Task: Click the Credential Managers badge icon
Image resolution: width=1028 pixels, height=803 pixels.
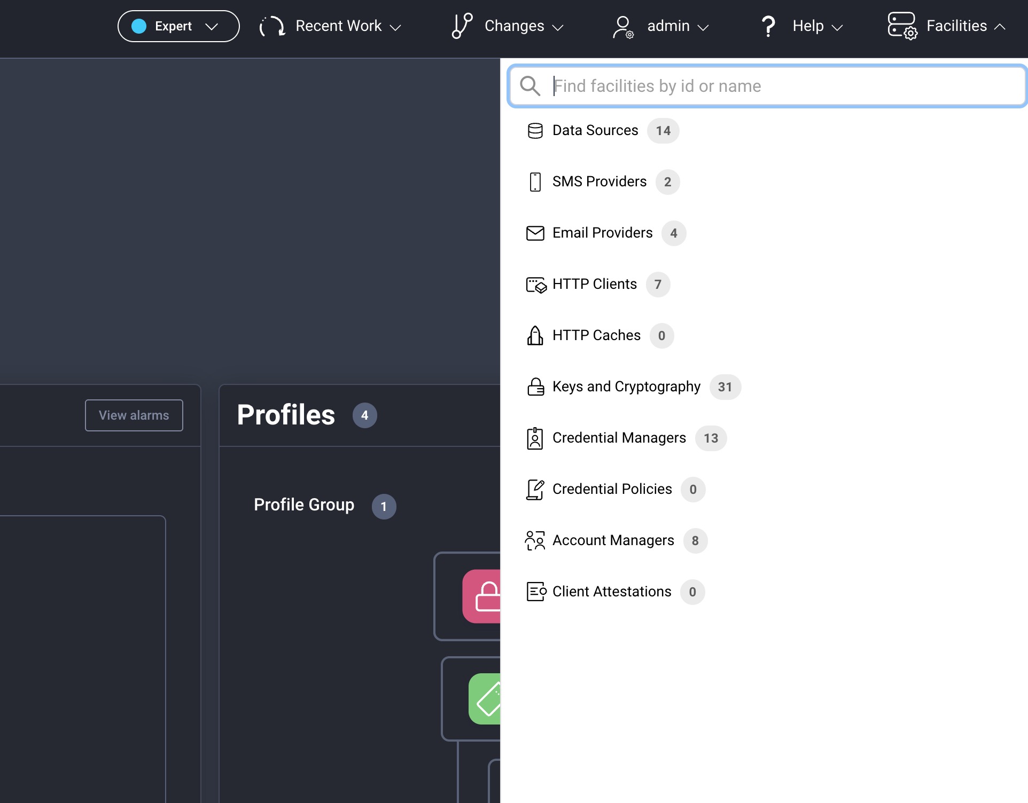Action: [x=535, y=438]
